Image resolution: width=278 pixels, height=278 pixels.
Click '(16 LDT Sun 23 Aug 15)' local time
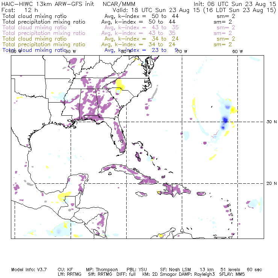pyautogui.click(x=240, y=10)
